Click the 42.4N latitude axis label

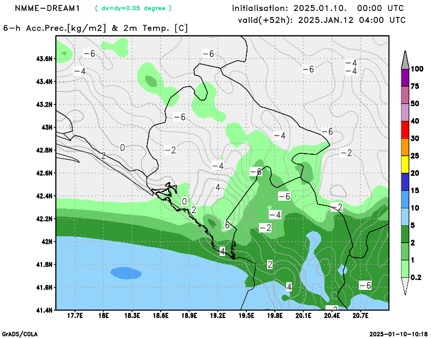pyautogui.click(x=44, y=196)
